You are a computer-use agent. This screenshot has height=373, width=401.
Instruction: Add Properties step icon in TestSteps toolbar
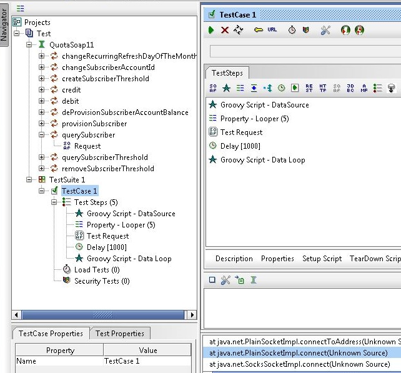[x=240, y=88]
